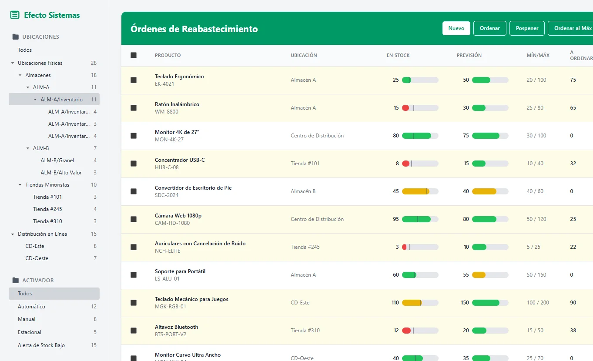Viewport: 593px width, 361px height.
Task: Click the Nuevo button
Action: click(x=456, y=28)
